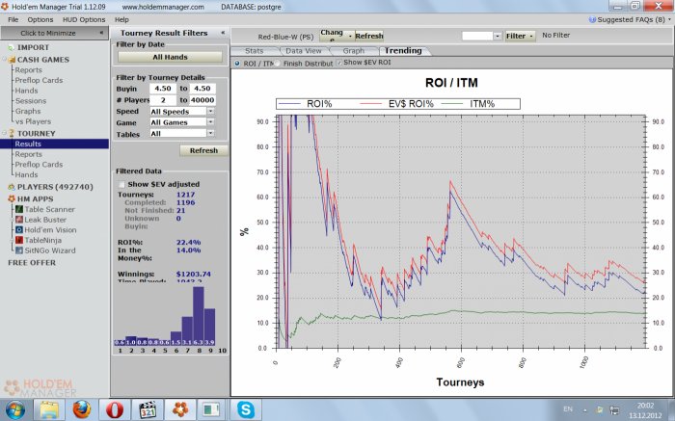Image resolution: width=675 pixels, height=421 pixels.
Task: Open Hold'em Vision from HM Apps
Action: (51, 229)
